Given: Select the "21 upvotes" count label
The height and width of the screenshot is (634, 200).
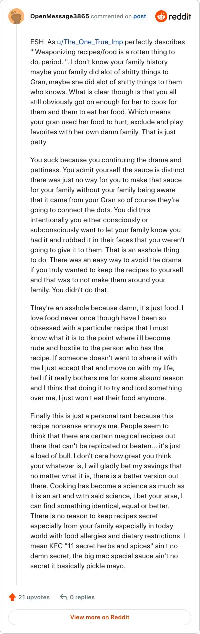Looking at the screenshot, I should coord(34,597).
